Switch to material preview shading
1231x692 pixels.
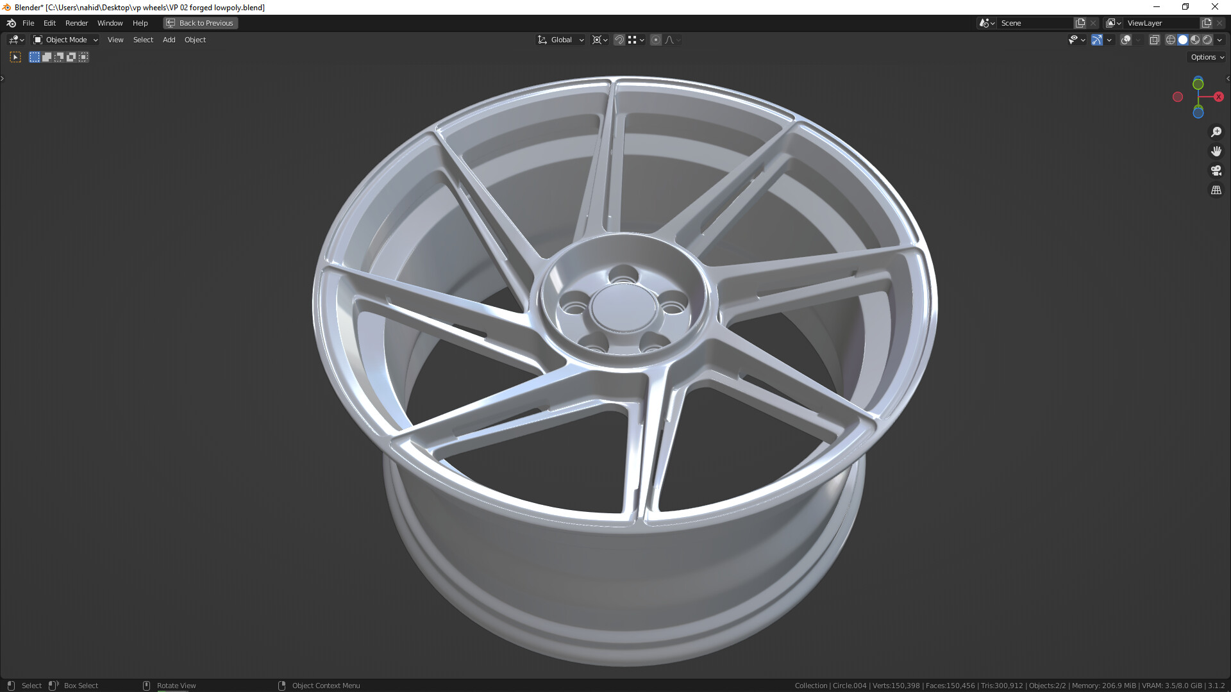[x=1195, y=40]
